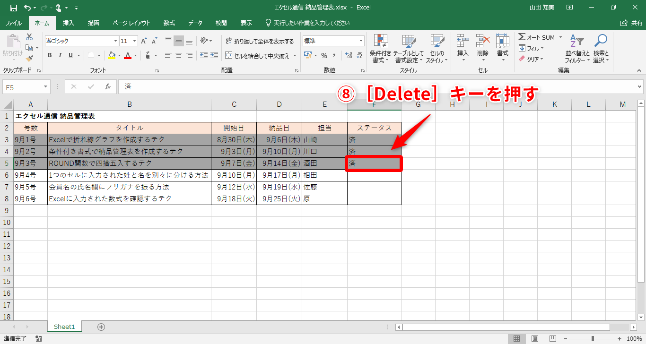Toggle top vertical alignment
646x344 pixels.
coord(168,41)
